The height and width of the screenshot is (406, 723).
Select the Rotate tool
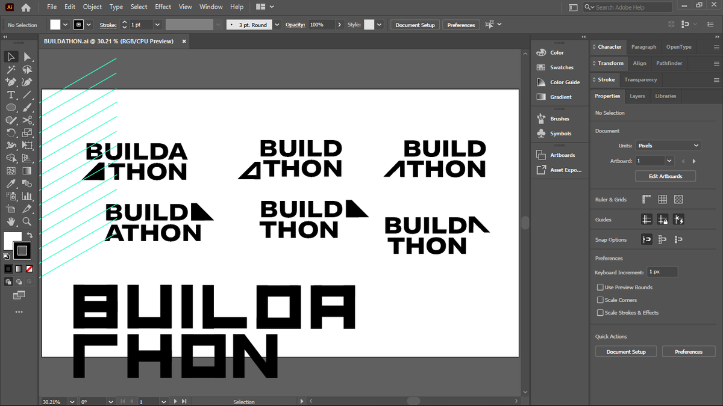coord(11,133)
